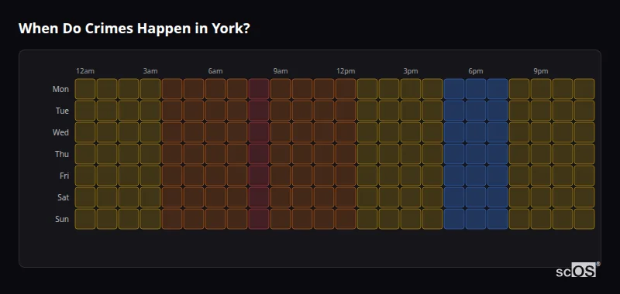Click the Wed row label
Image resolution: width=620 pixels, height=294 pixels.
60,132
